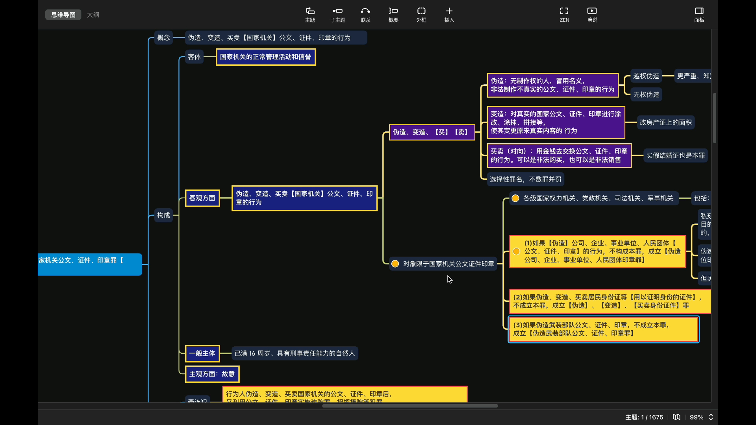Screen dimensions: 756x425
Task: Select yellow node (1)如果【伪造】公司、企业
Action: coord(598,251)
